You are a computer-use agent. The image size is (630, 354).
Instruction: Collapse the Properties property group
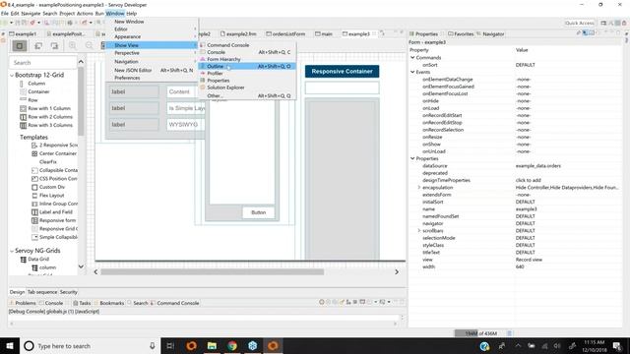[412, 158]
